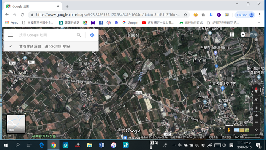Image resolution: width=266 pixels, height=150 pixels.
Task: Click the 下午 05:33 taskbar clock
Action: coord(244,145)
